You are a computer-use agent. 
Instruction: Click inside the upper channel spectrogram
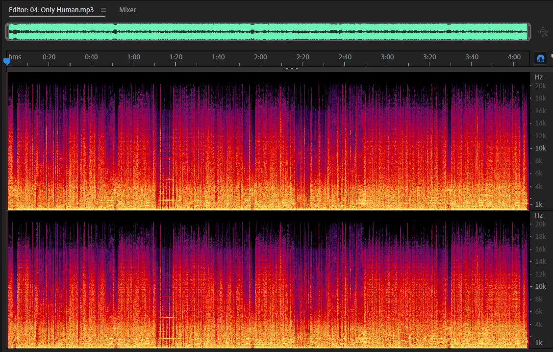[x=268, y=141]
